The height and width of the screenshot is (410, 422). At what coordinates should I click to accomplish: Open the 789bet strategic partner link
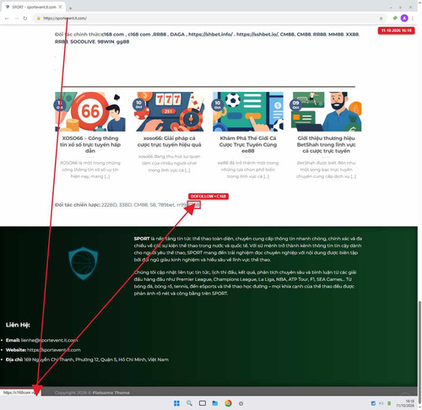[x=166, y=205]
